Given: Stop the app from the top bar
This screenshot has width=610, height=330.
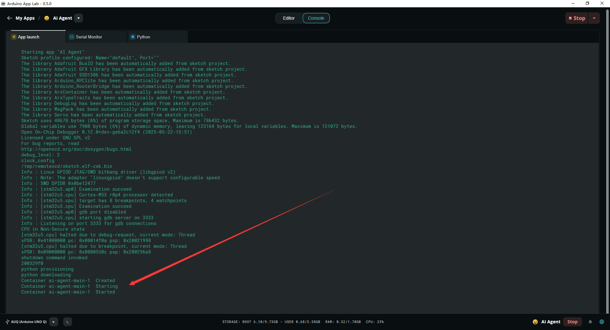Looking at the screenshot, I should (577, 18).
